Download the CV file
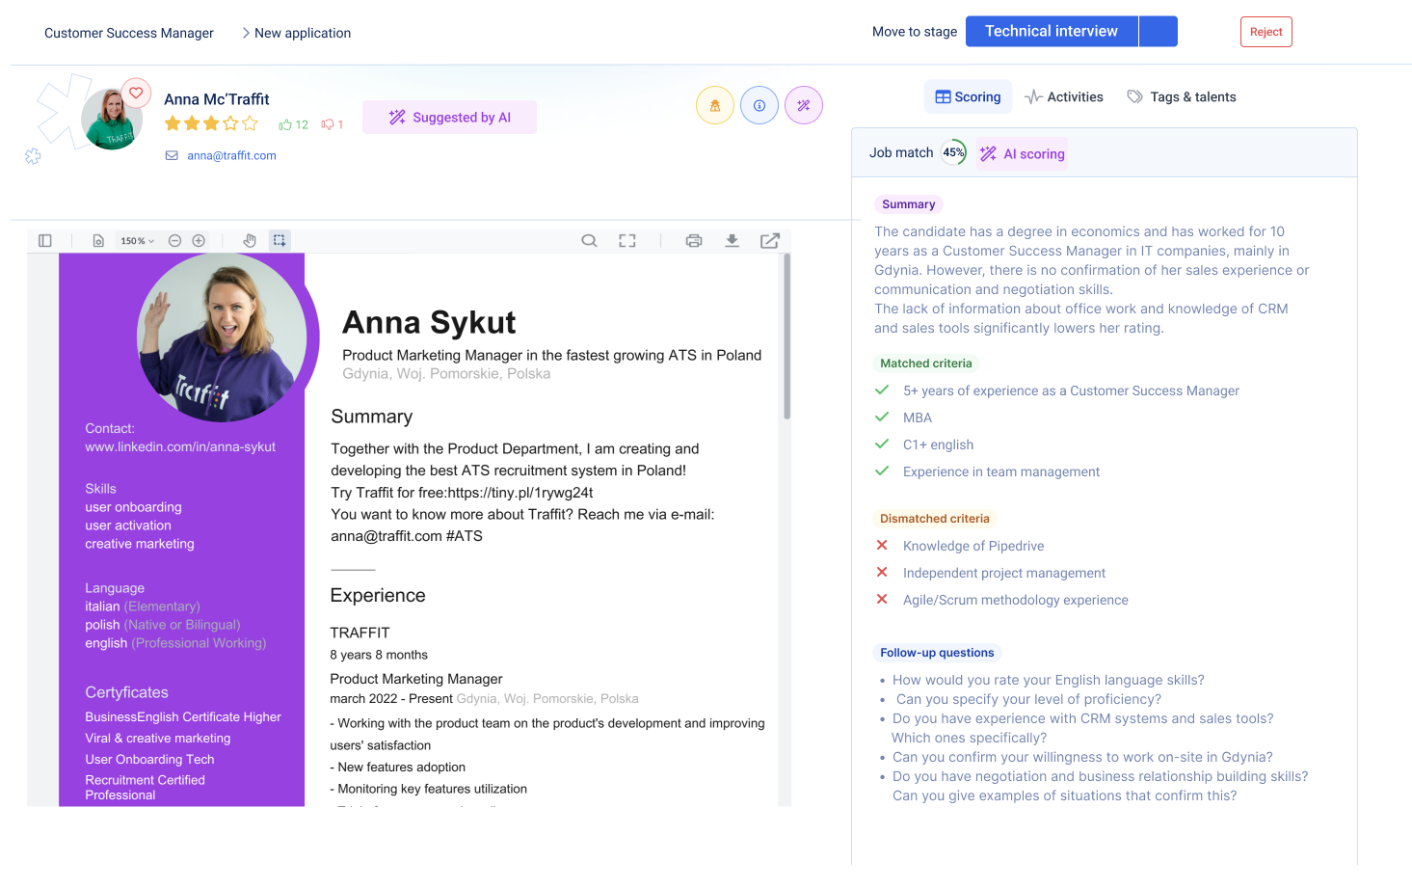Screen dimensions: 1412x889 click(x=733, y=241)
